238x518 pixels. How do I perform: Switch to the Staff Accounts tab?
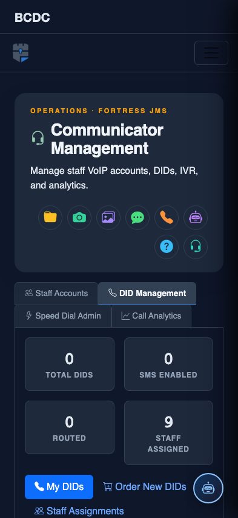tap(56, 294)
